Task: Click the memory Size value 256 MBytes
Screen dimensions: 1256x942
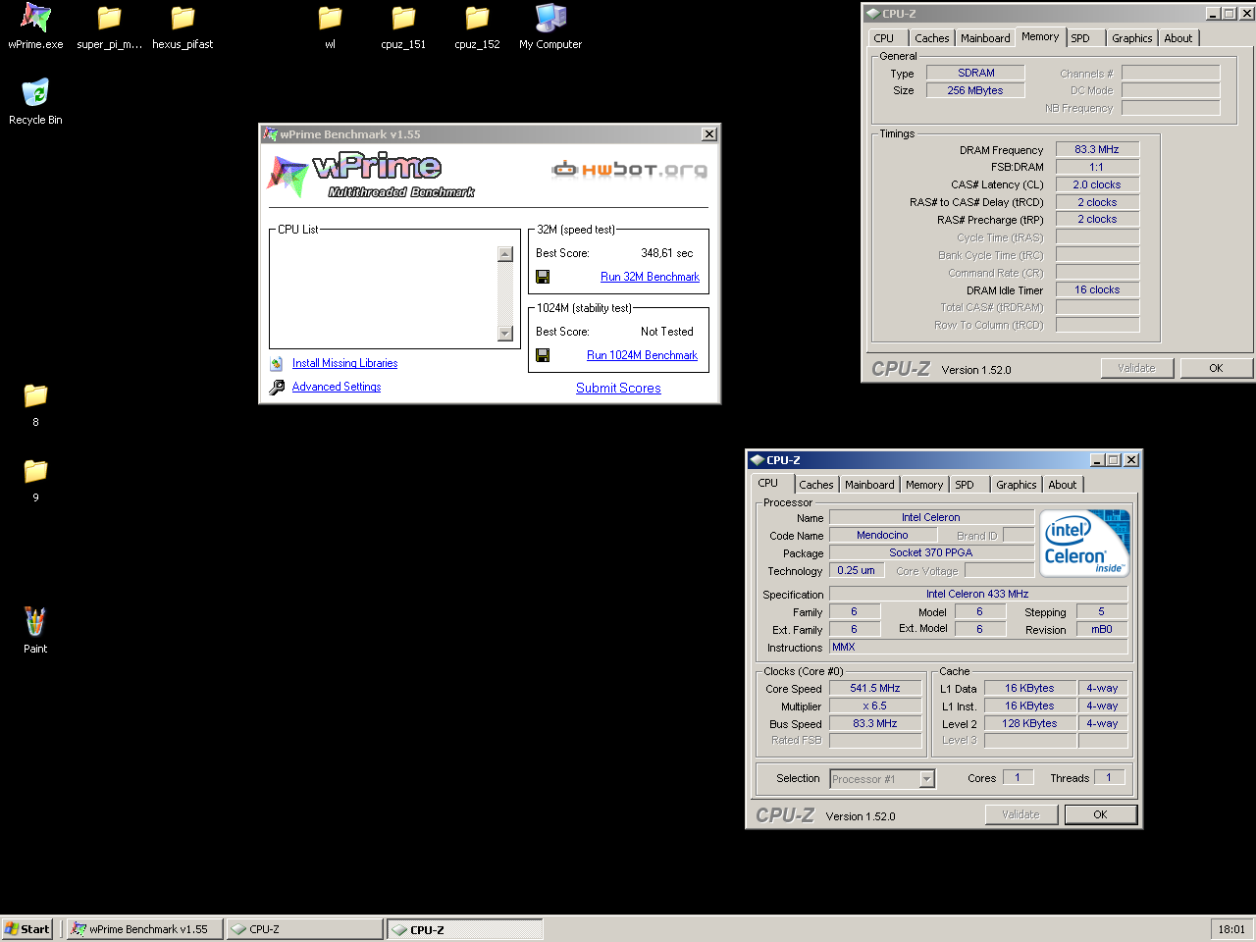Action: [975, 90]
